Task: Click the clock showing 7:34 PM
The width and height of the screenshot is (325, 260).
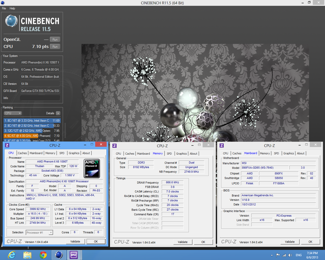Action: [312, 253]
